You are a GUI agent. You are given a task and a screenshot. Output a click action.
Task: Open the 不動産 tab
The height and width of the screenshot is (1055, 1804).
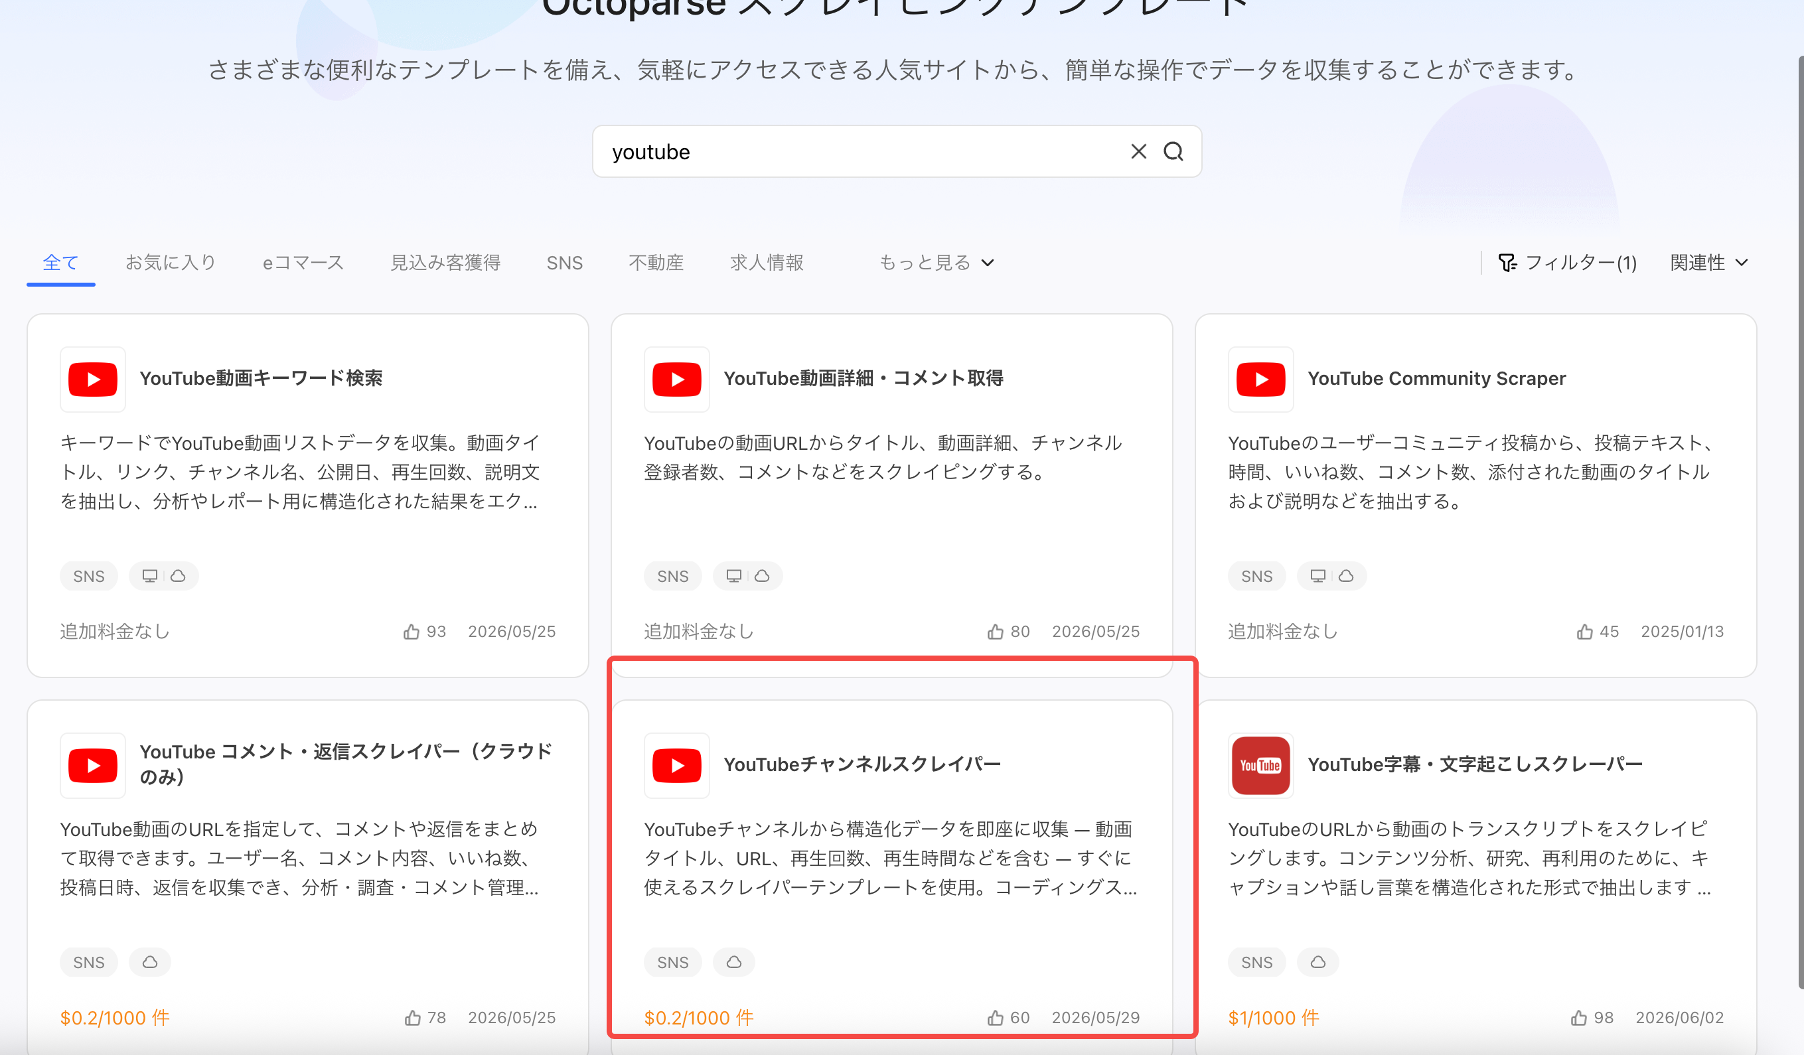click(656, 263)
